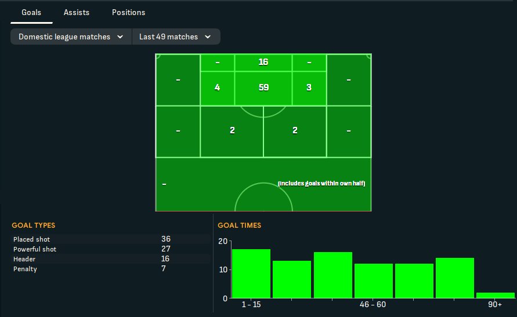This screenshot has height=317, width=517.
Task: Open the Positions tab
Action: pos(128,12)
